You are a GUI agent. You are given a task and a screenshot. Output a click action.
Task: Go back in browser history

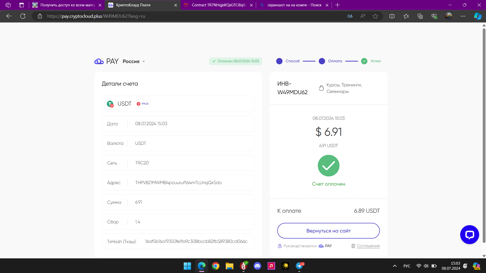9,16
